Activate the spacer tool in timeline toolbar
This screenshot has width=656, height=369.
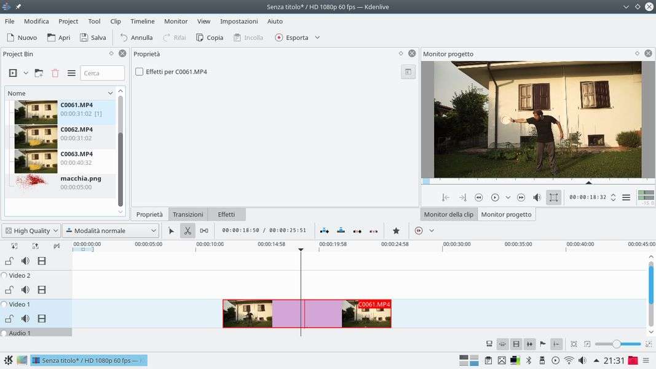(204, 231)
